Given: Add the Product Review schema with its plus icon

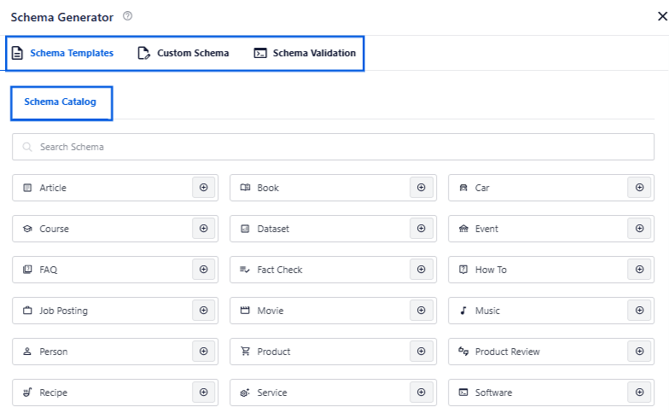Looking at the screenshot, I should click(639, 352).
